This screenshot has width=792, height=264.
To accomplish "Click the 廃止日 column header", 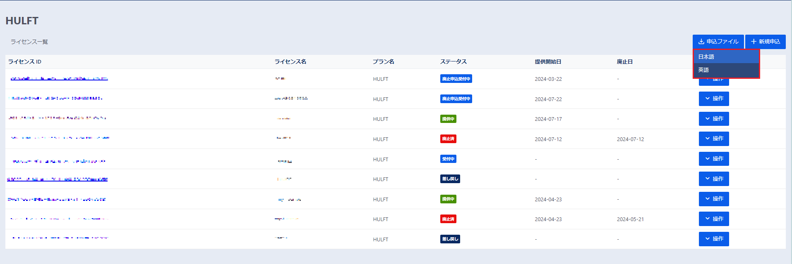I will 625,61.
